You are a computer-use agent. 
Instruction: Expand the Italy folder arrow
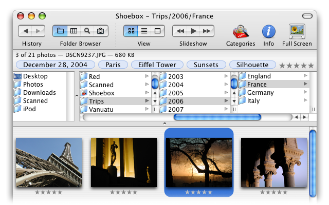(x=305, y=100)
